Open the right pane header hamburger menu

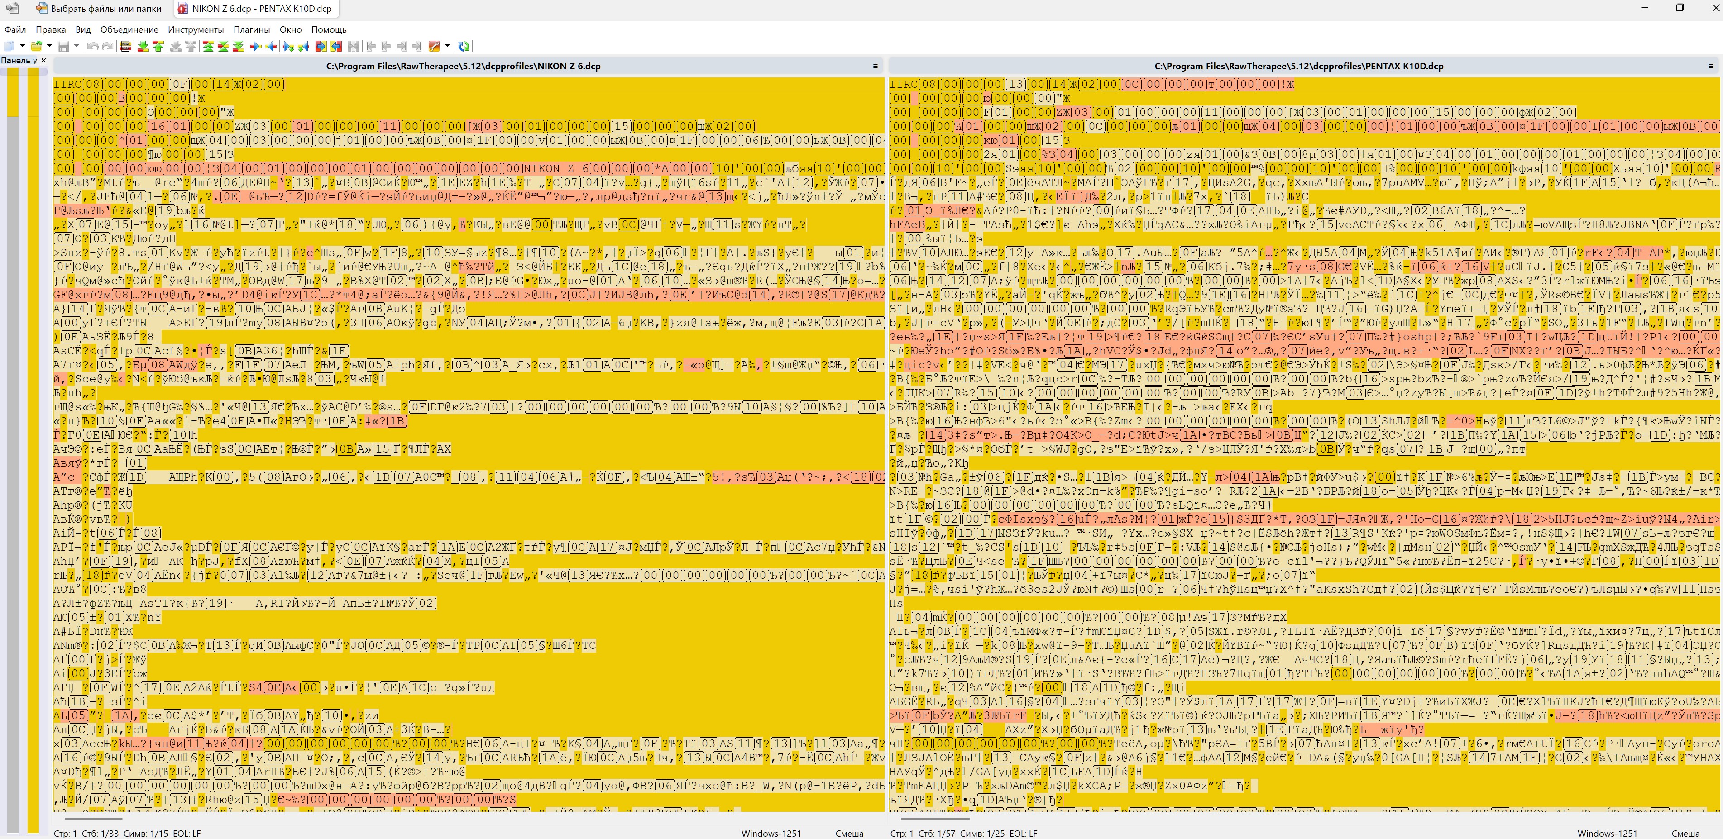(1711, 66)
